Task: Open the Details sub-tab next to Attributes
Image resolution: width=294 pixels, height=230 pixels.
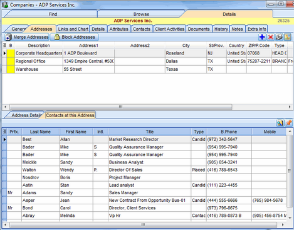Action: click(x=98, y=29)
